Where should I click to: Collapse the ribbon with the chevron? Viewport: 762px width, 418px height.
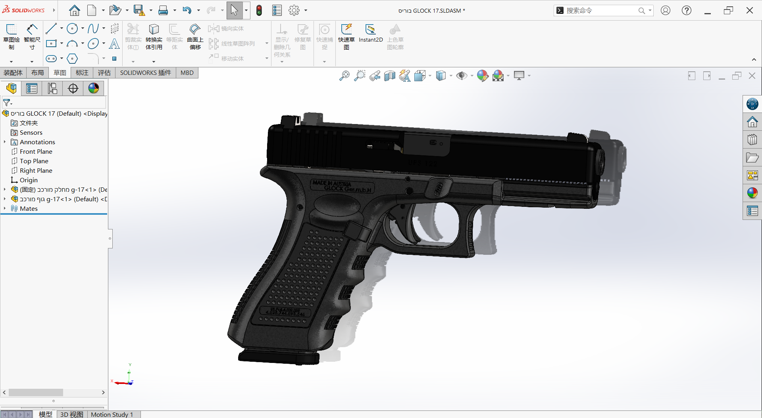point(754,59)
